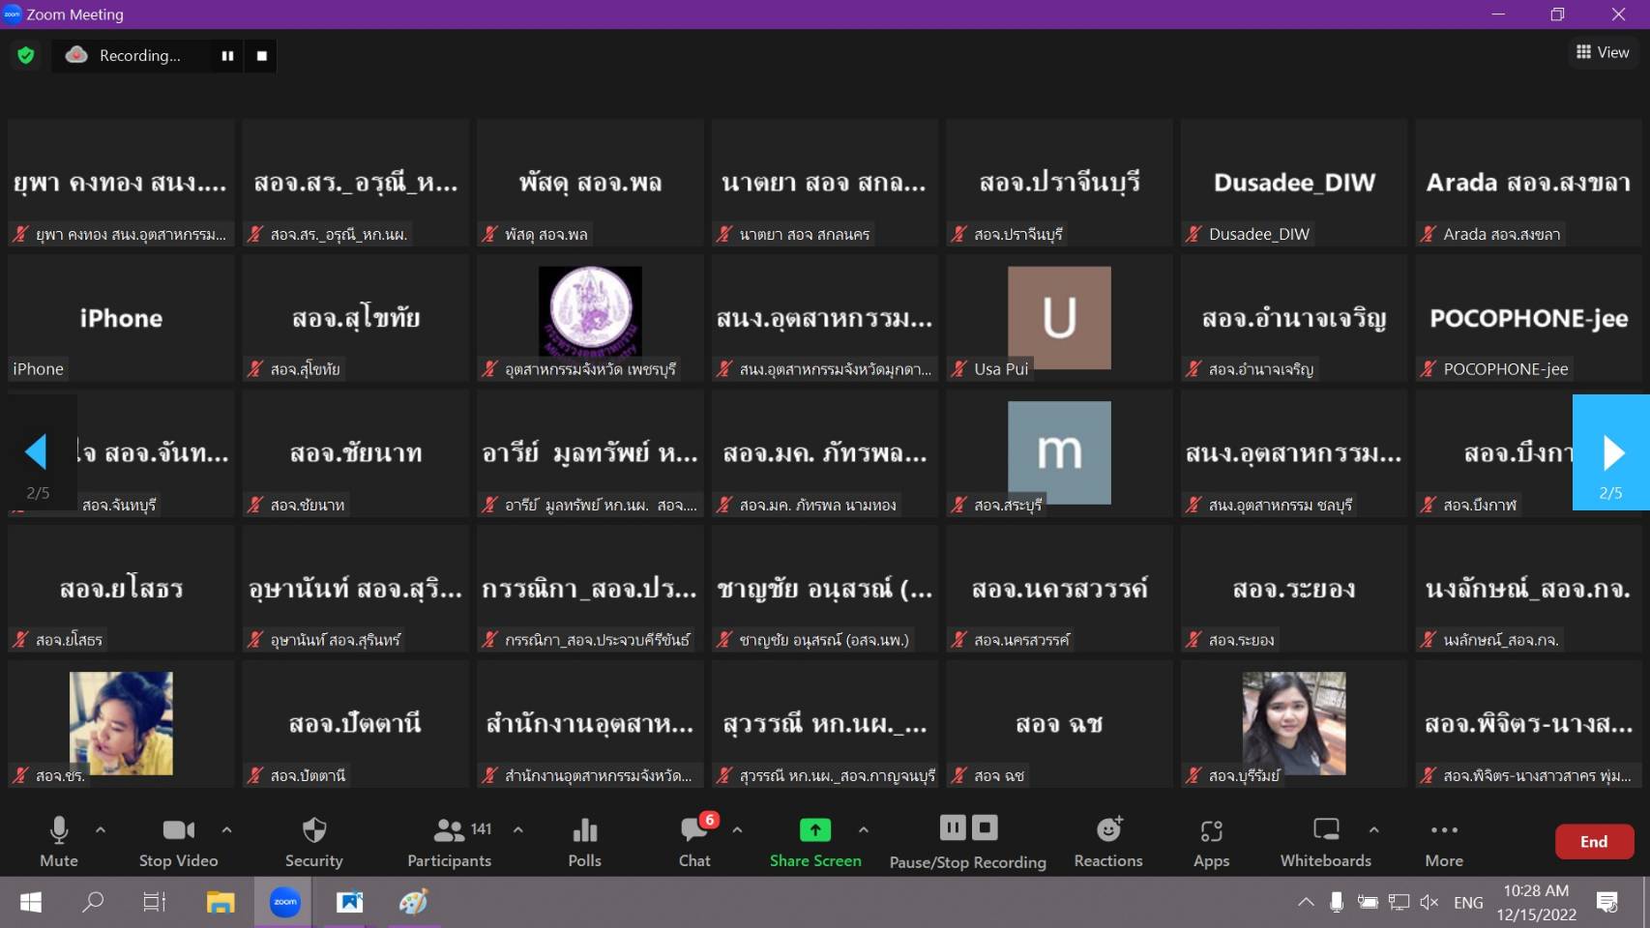Mute the microphone

coord(58,841)
